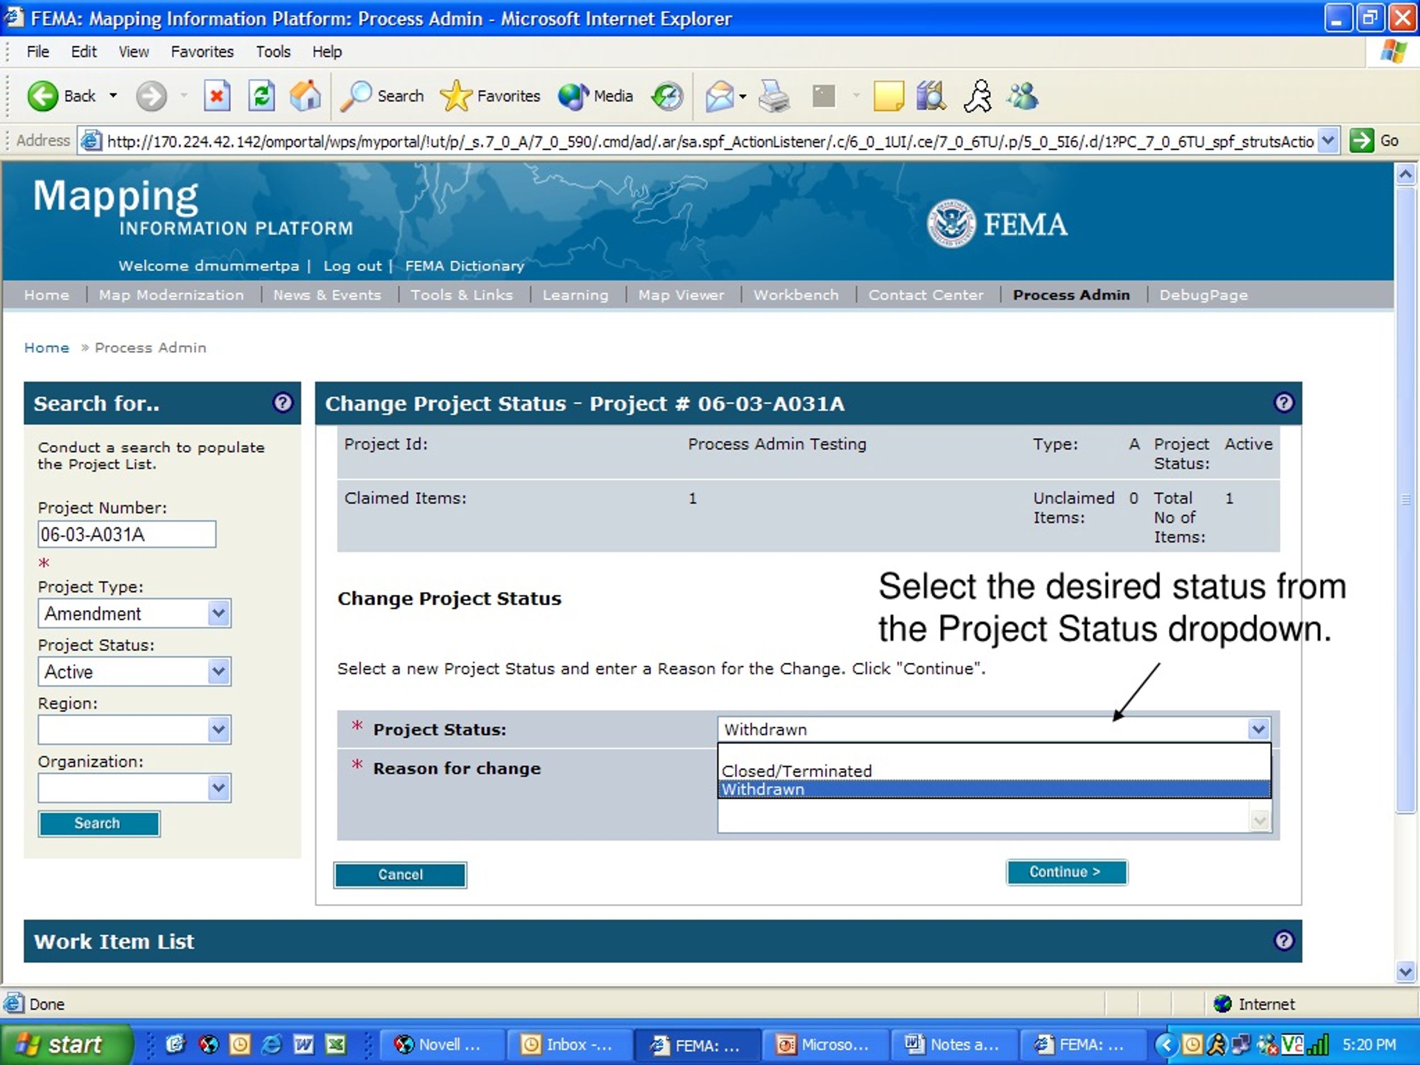Go to Workbench navigation tab
The image size is (1420, 1065).
(x=796, y=295)
